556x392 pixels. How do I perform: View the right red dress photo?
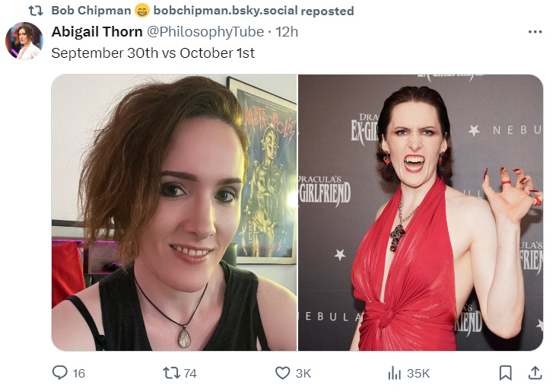(x=421, y=212)
